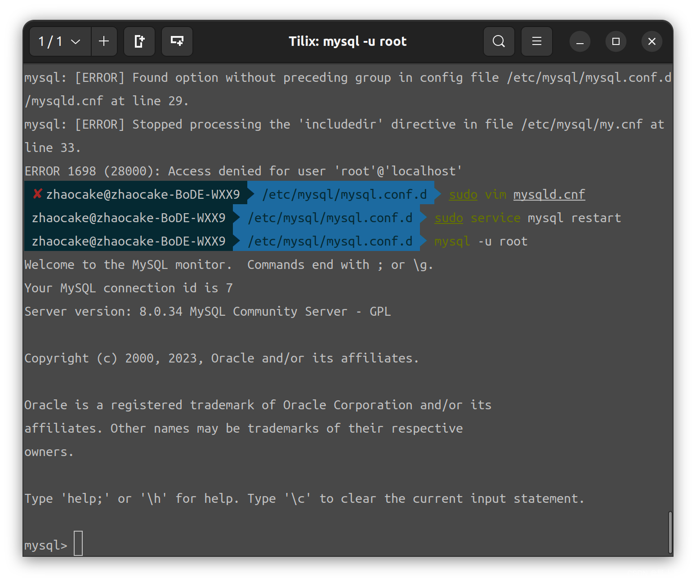
Task: Click the title 'Tilix: mysql -u root'
Action: pos(348,41)
